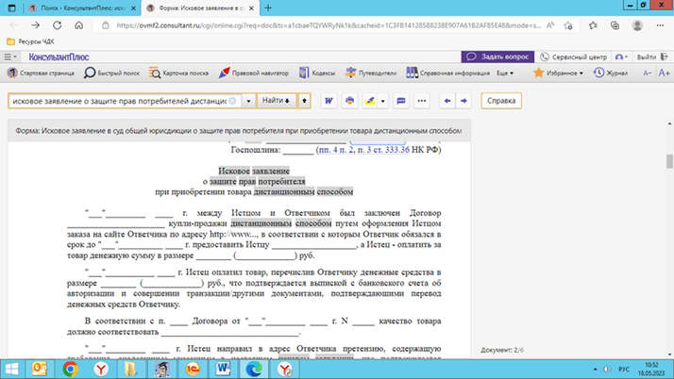This screenshot has height=379, width=674.
Task: Open Карточка поиска
Action: point(179,73)
